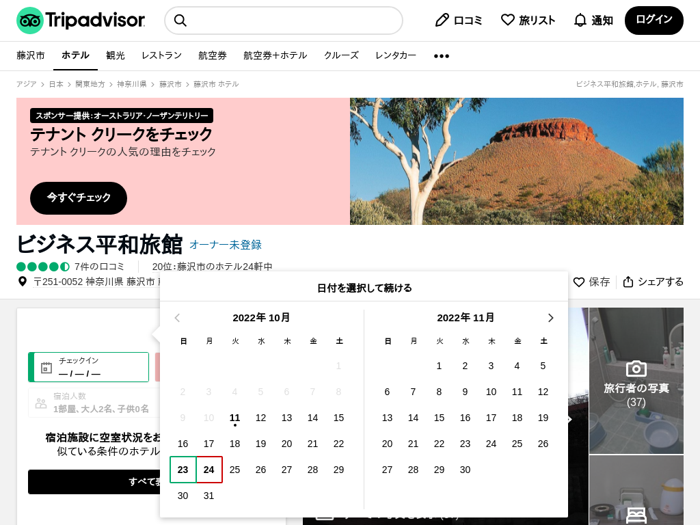Screen dimensions: 700x525
Task: Select October 20 in the calendar
Action: coord(286,444)
